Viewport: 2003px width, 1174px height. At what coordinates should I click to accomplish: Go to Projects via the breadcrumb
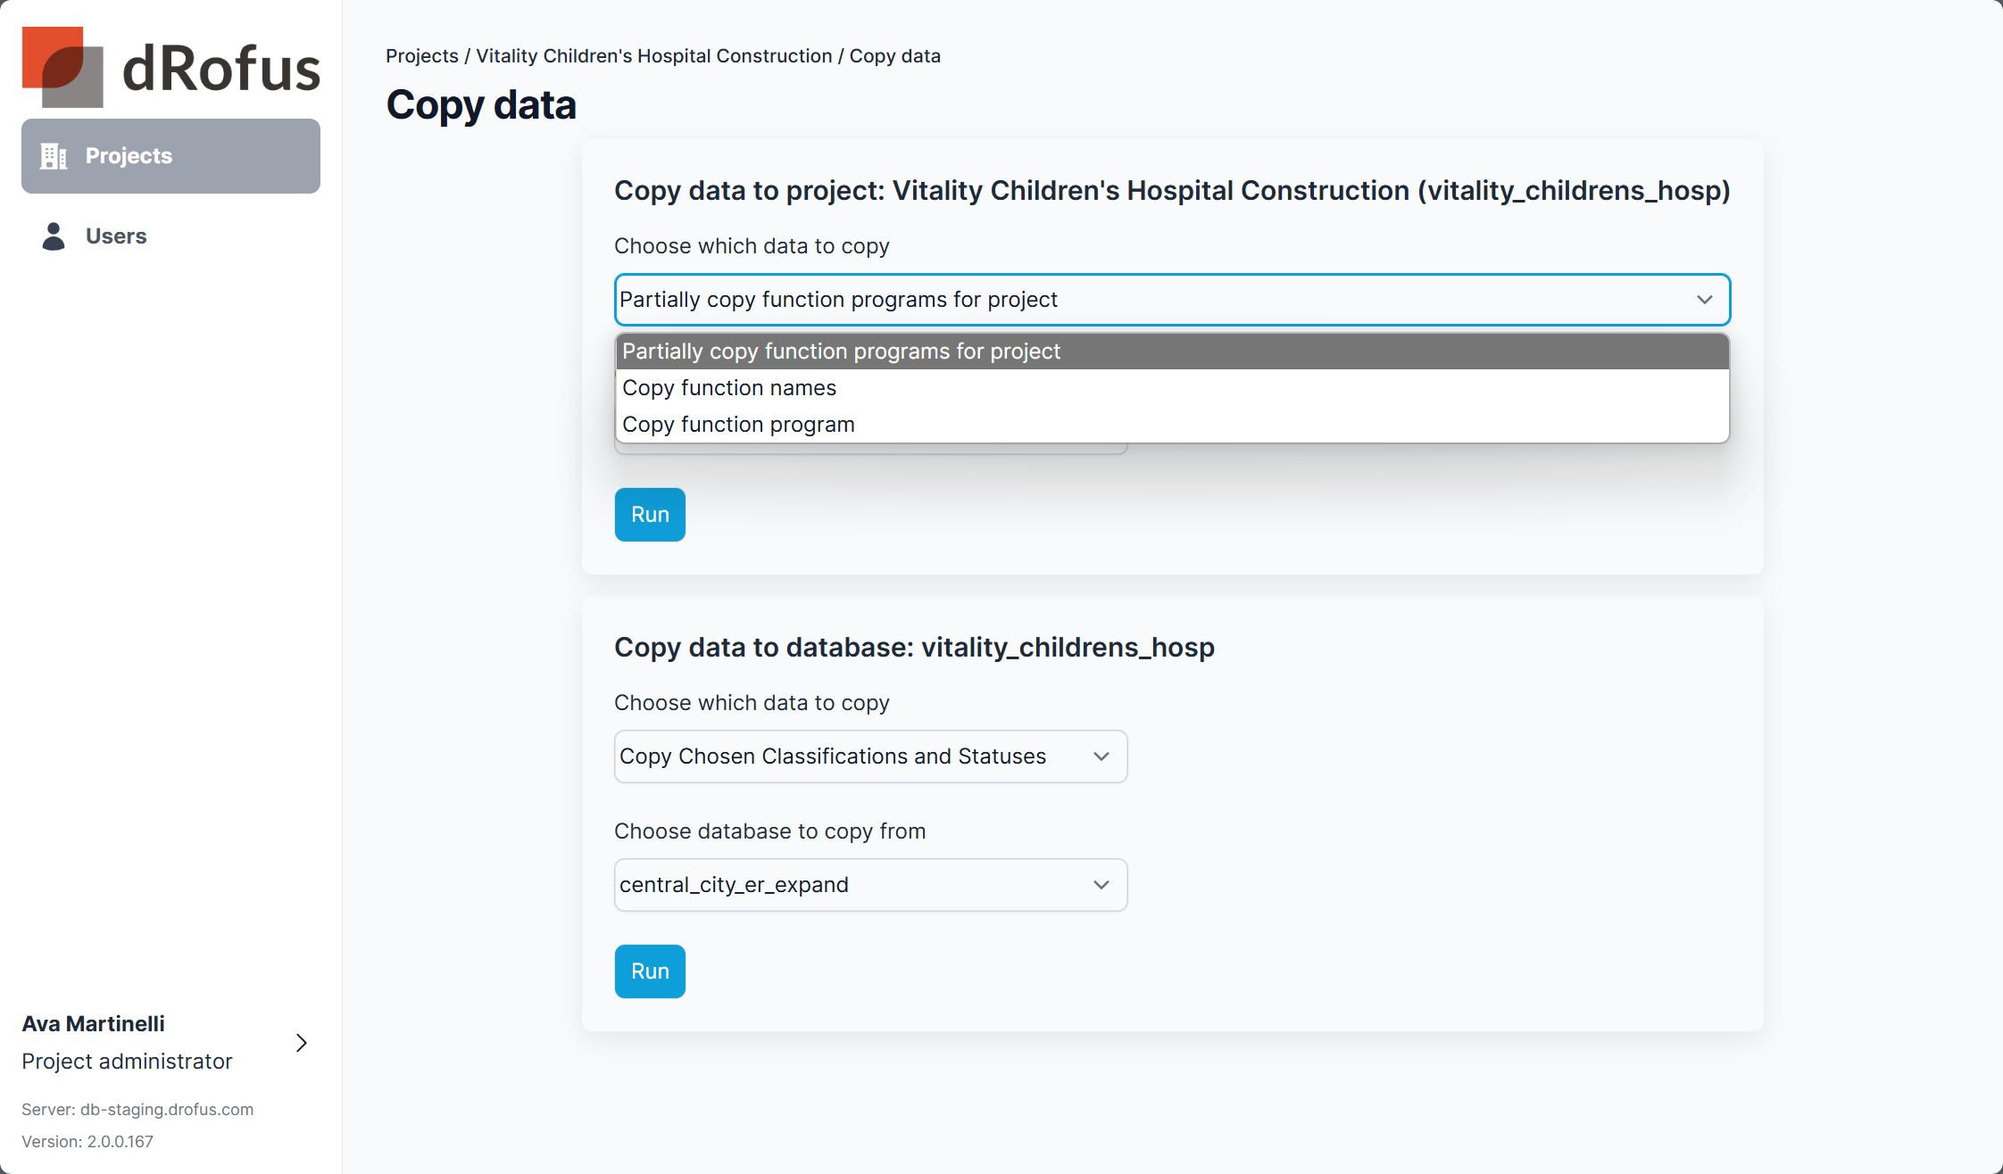421,56
